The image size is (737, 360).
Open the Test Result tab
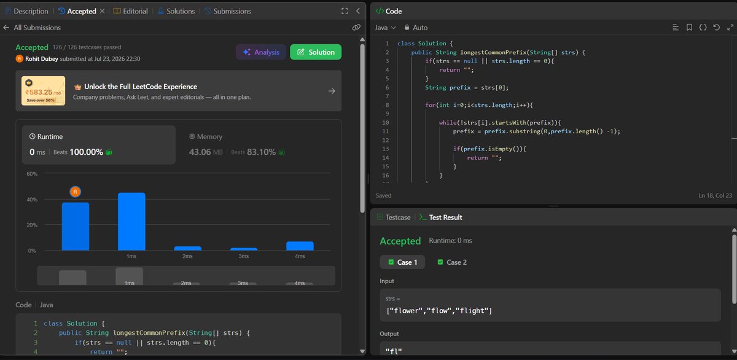[440, 217]
